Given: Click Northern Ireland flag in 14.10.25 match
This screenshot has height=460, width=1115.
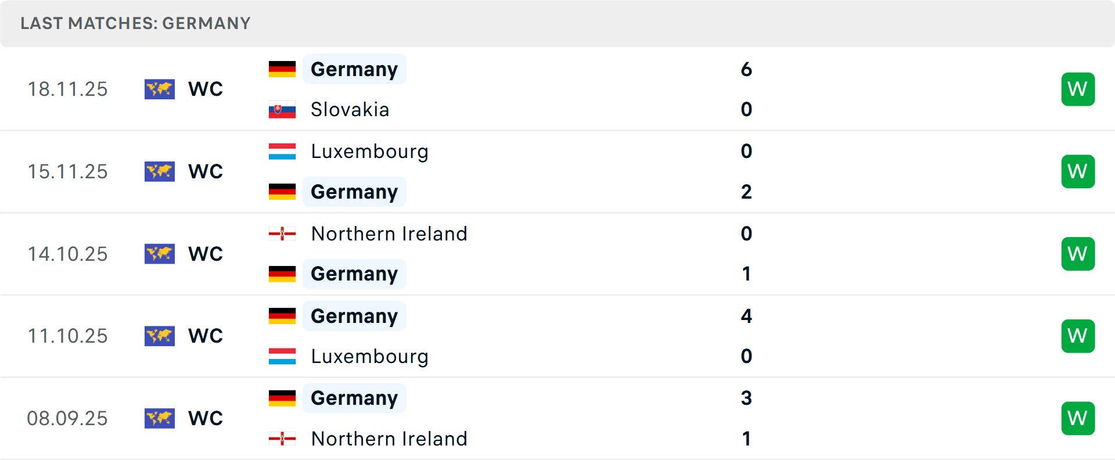Looking at the screenshot, I should click(282, 234).
